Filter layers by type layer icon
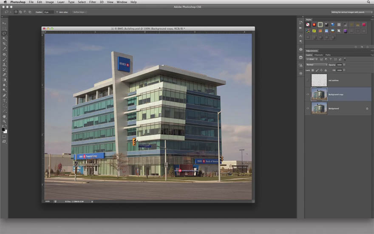374x234 pixels. pos(331,59)
